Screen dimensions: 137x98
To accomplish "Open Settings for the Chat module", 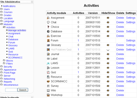I will 131,22.
